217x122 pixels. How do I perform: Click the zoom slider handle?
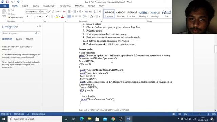pyautogui.click(x=199, y=114)
